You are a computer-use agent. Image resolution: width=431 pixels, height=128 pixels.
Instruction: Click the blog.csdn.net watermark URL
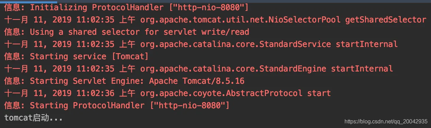pyautogui.click(x=386, y=122)
